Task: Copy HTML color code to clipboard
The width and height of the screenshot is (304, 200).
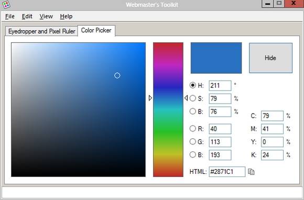Action: point(251,172)
